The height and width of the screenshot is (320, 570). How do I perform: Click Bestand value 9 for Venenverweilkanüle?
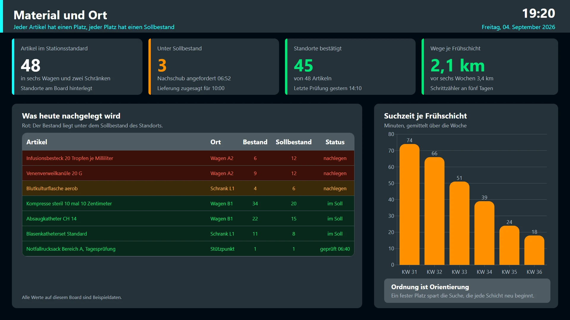pyautogui.click(x=255, y=173)
